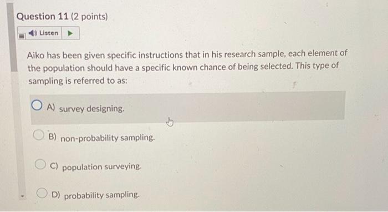
Task: Click the "non-probability sampling." answer text
Action: [x=108, y=138]
